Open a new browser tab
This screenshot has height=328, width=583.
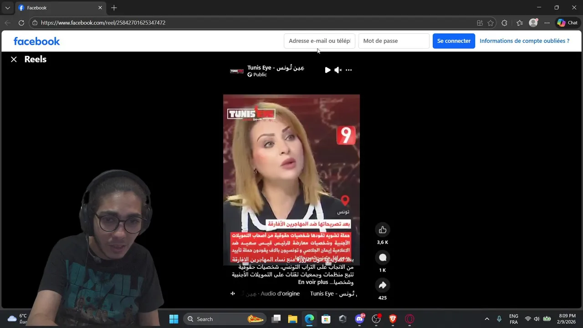click(114, 8)
